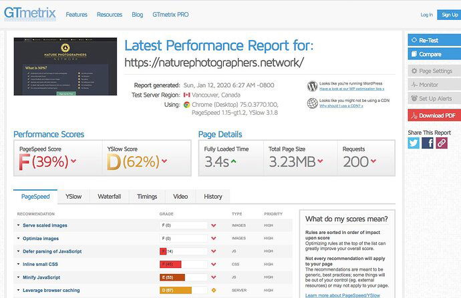461x298 pixels.
Task: Copy report link with chain icon
Action: (x=442, y=143)
